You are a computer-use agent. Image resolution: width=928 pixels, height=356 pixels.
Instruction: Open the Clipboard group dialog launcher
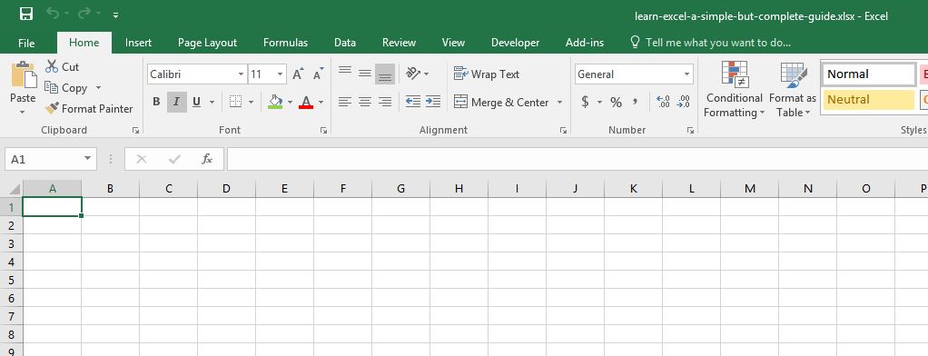click(x=135, y=130)
